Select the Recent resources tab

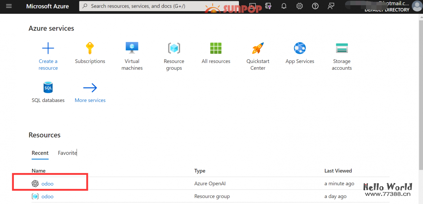pos(40,153)
